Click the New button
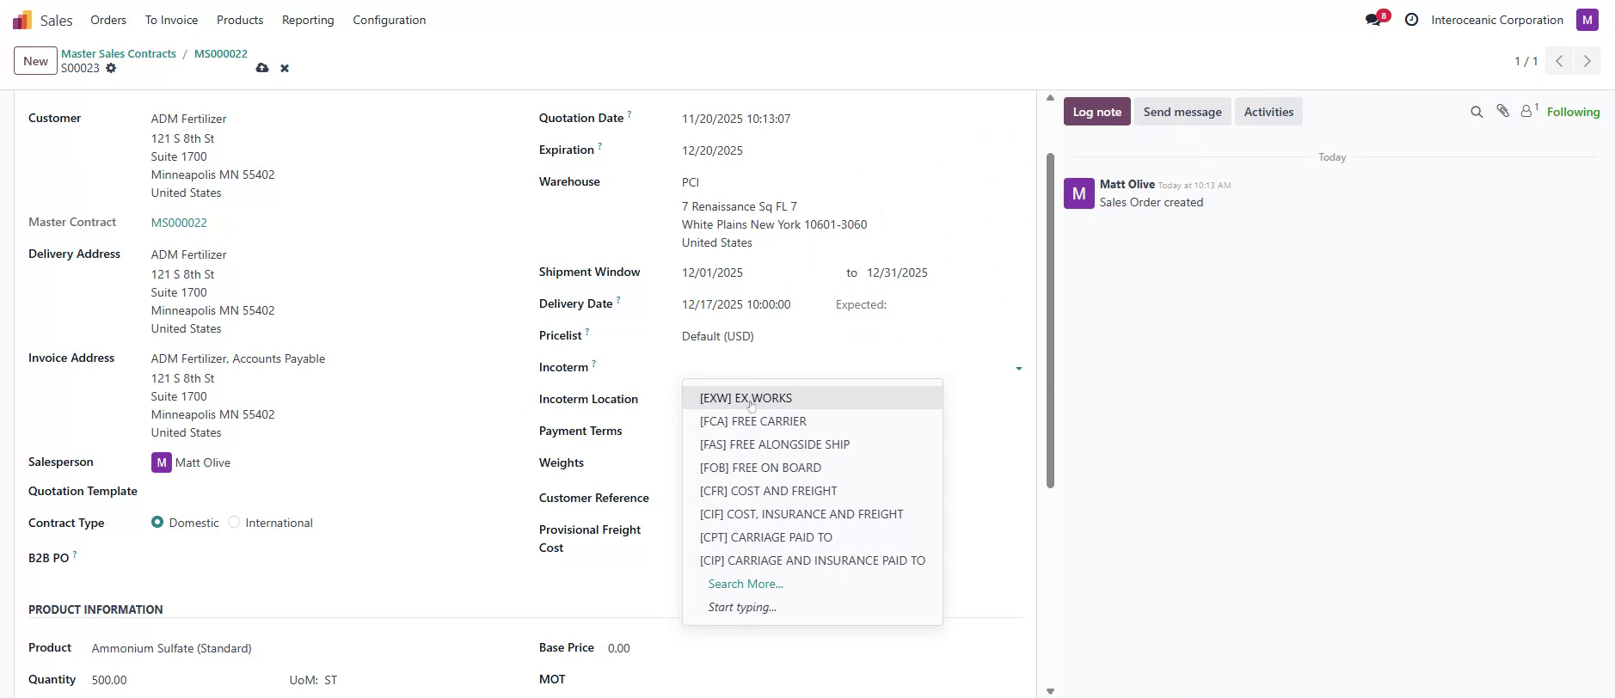The width and height of the screenshot is (1615, 698). [35, 61]
